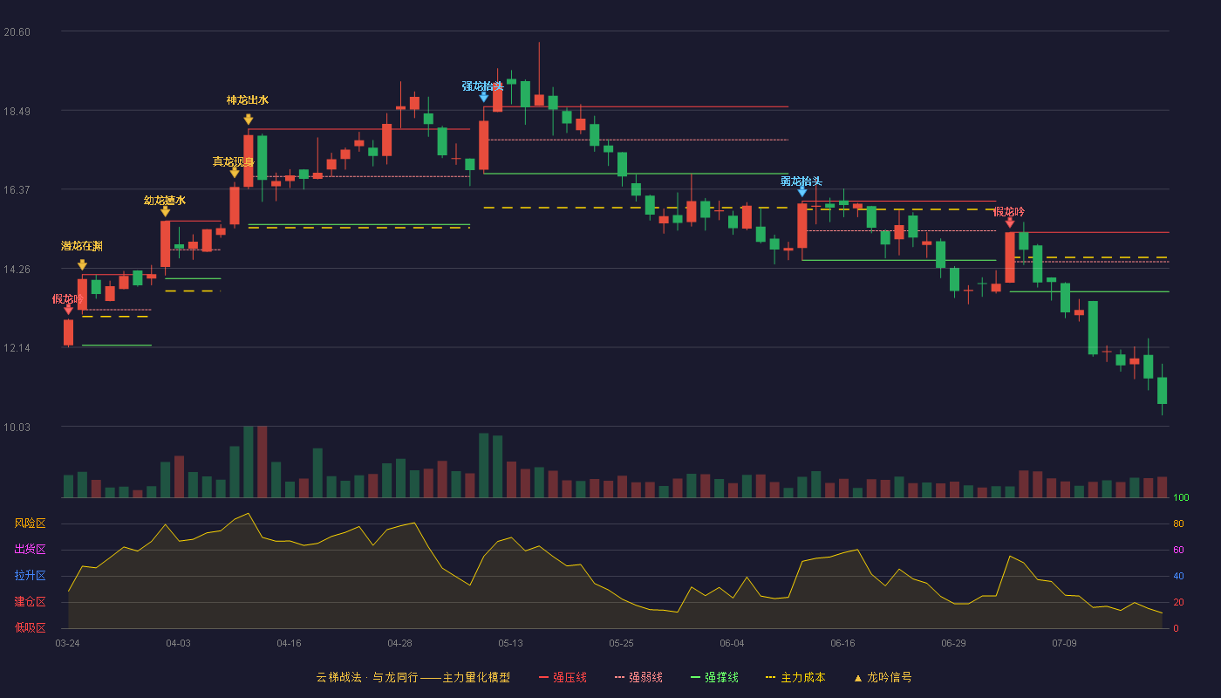Toggle the 龙吟信号 legend entry
Screen dimensions: 1221x698
(883, 677)
